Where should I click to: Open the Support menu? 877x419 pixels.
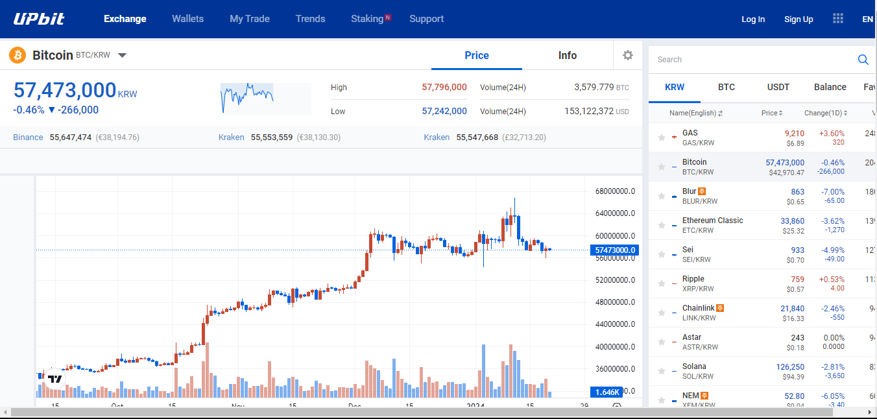point(427,19)
